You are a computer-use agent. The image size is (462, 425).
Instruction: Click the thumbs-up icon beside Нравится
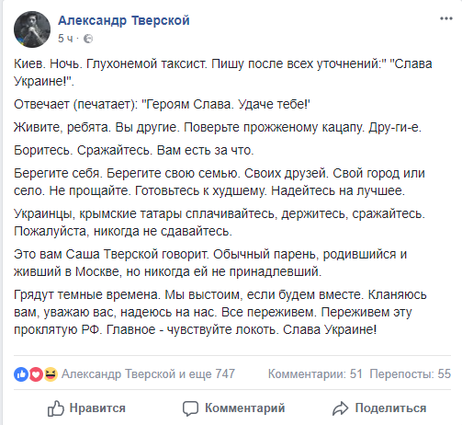(x=56, y=408)
